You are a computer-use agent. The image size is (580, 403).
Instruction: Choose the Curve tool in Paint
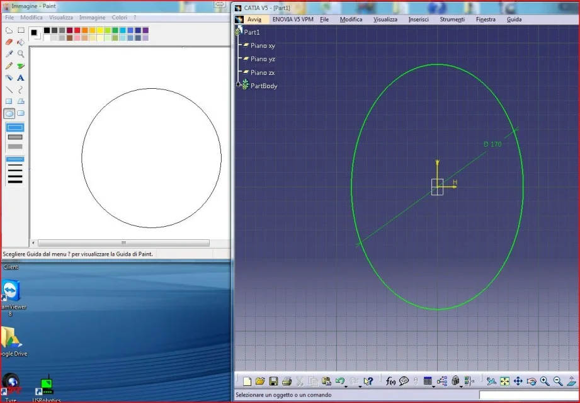[x=21, y=89]
